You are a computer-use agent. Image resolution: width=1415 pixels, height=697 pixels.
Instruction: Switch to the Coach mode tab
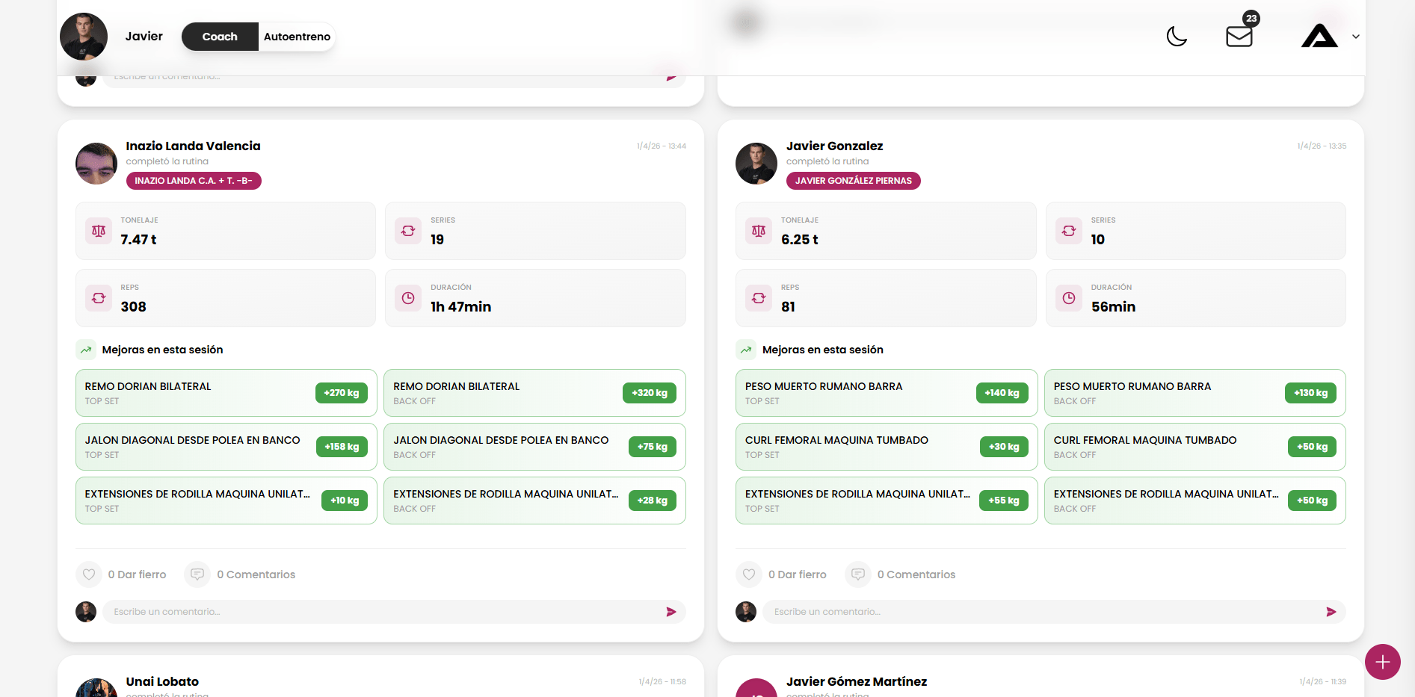(220, 37)
